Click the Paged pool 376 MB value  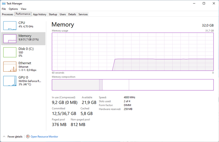[59, 124]
